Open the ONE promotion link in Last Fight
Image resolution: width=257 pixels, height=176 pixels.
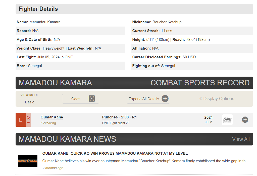(x=69, y=57)
